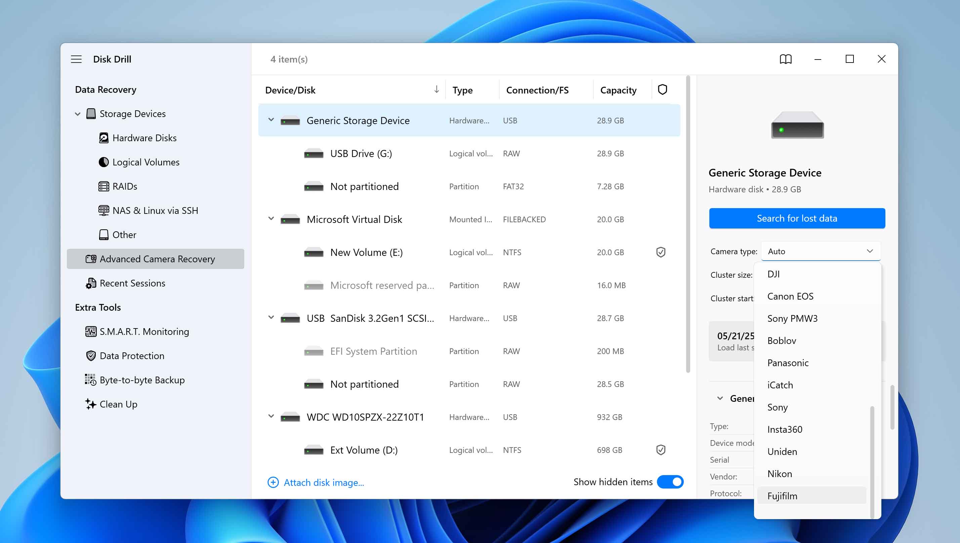Click Attach disk image link
960x543 pixels.
click(324, 482)
